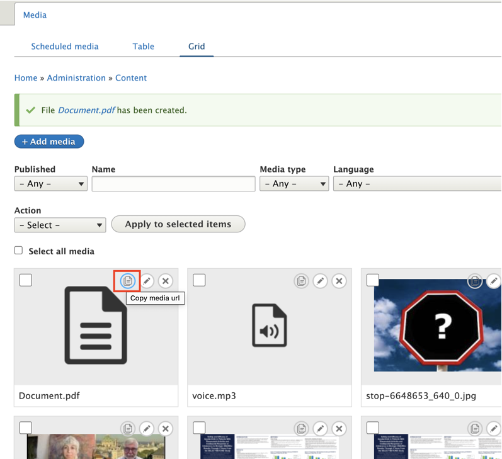Follow the Administration breadcrumb link
502x459 pixels.
tap(76, 78)
